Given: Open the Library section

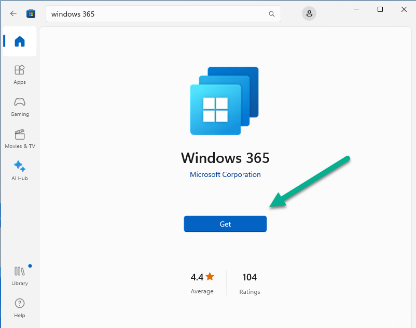Looking at the screenshot, I should [20, 276].
